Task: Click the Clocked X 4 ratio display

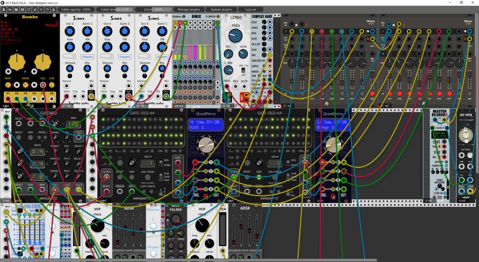Action: (37, 152)
